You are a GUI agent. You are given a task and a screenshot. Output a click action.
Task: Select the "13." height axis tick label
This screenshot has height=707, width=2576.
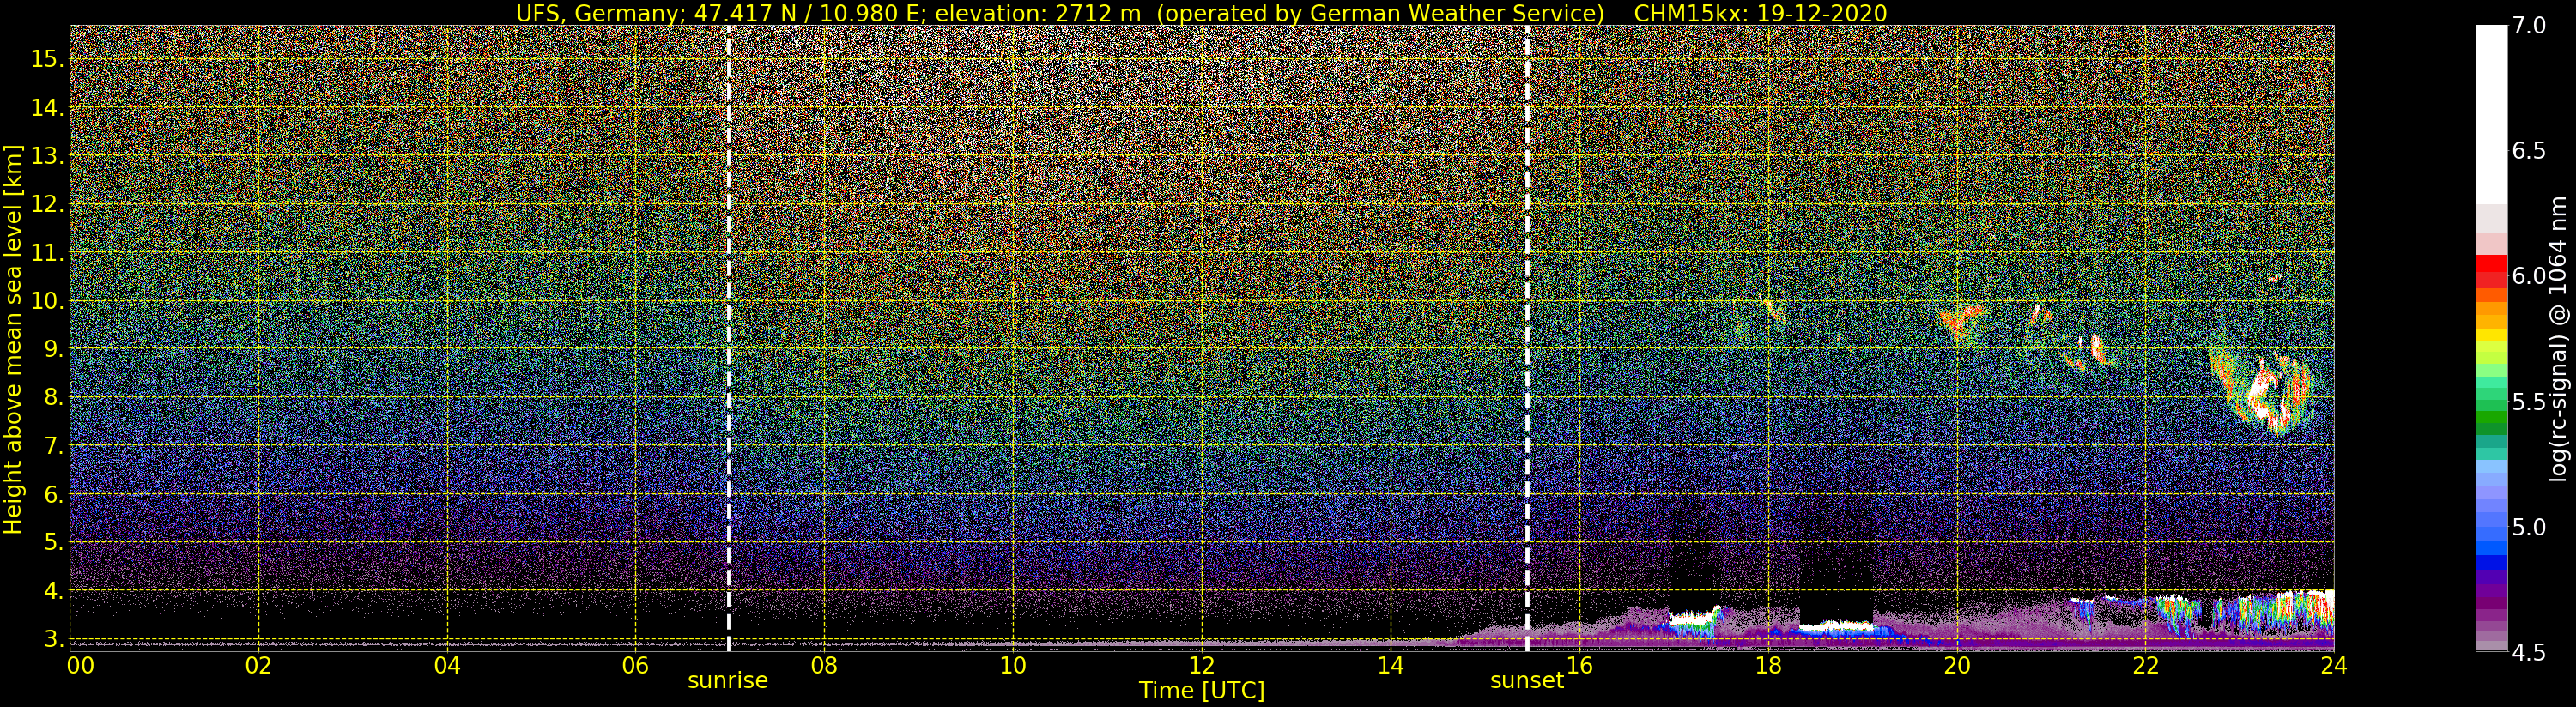[47, 156]
